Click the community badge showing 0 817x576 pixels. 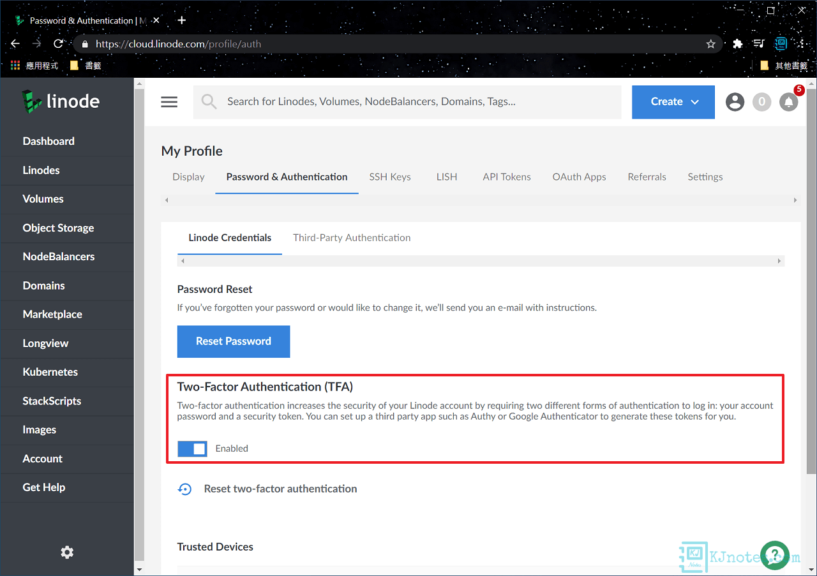coord(761,101)
